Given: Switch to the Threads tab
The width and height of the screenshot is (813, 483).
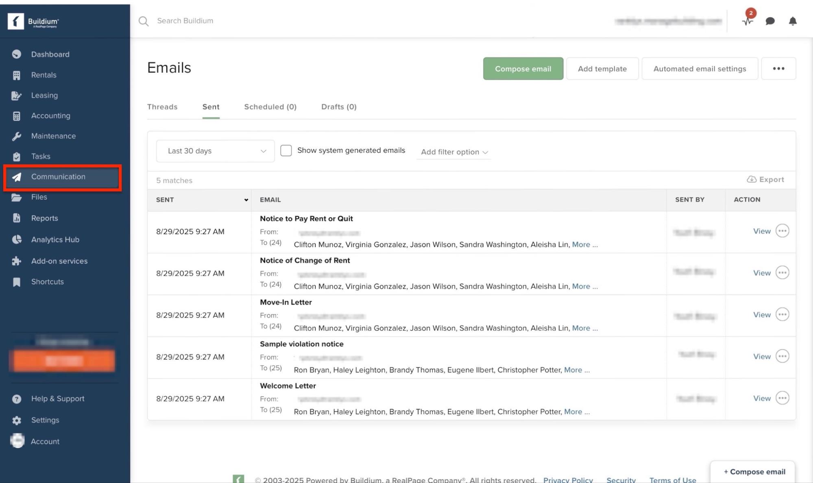Looking at the screenshot, I should point(162,107).
